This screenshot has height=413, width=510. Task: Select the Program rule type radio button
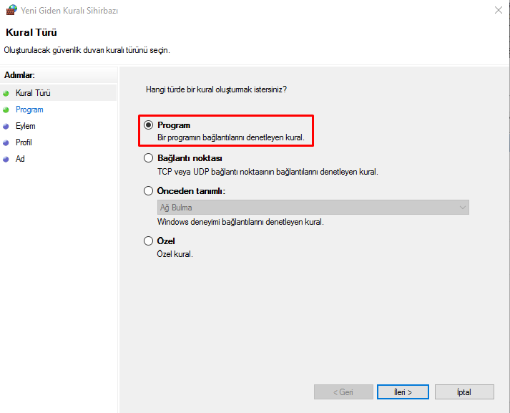click(x=149, y=125)
